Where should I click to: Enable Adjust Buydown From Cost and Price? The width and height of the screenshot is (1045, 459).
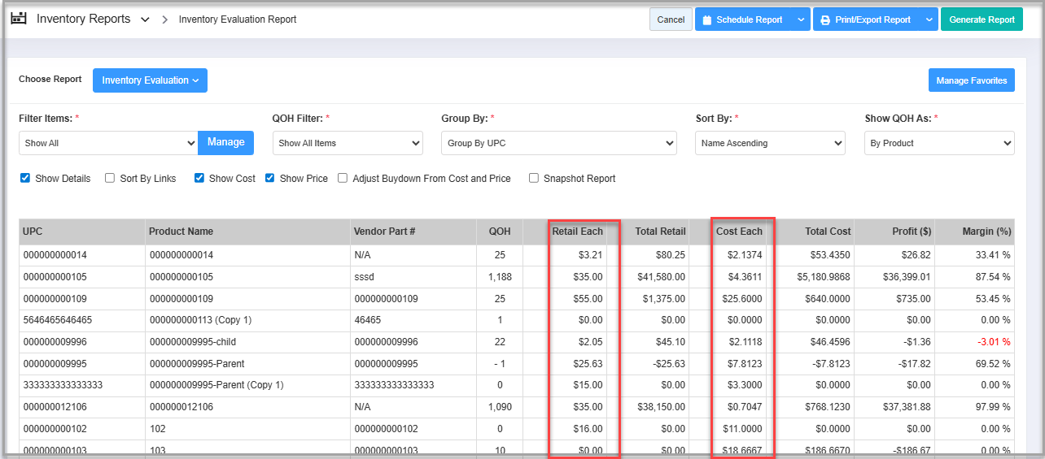pos(343,178)
